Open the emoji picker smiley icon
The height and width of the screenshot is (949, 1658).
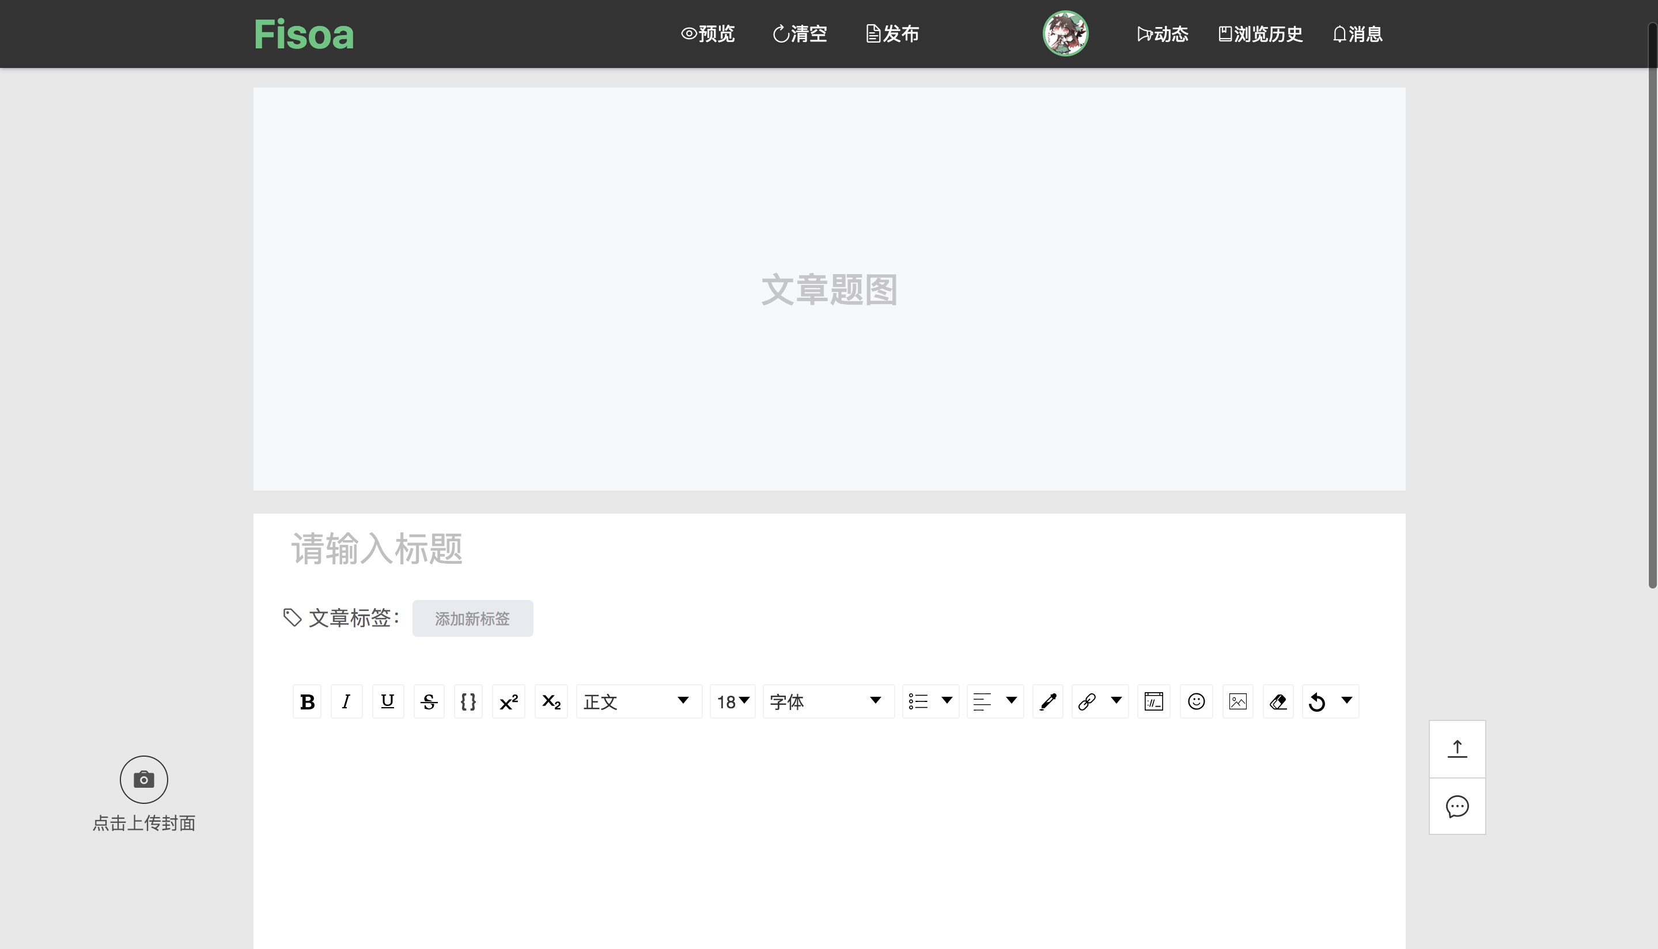click(1196, 702)
